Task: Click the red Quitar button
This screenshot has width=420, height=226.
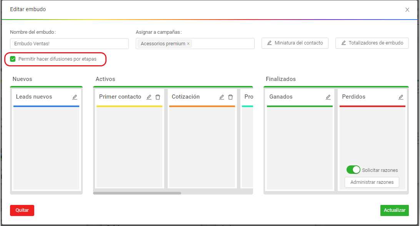Action: click(x=22, y=210)
